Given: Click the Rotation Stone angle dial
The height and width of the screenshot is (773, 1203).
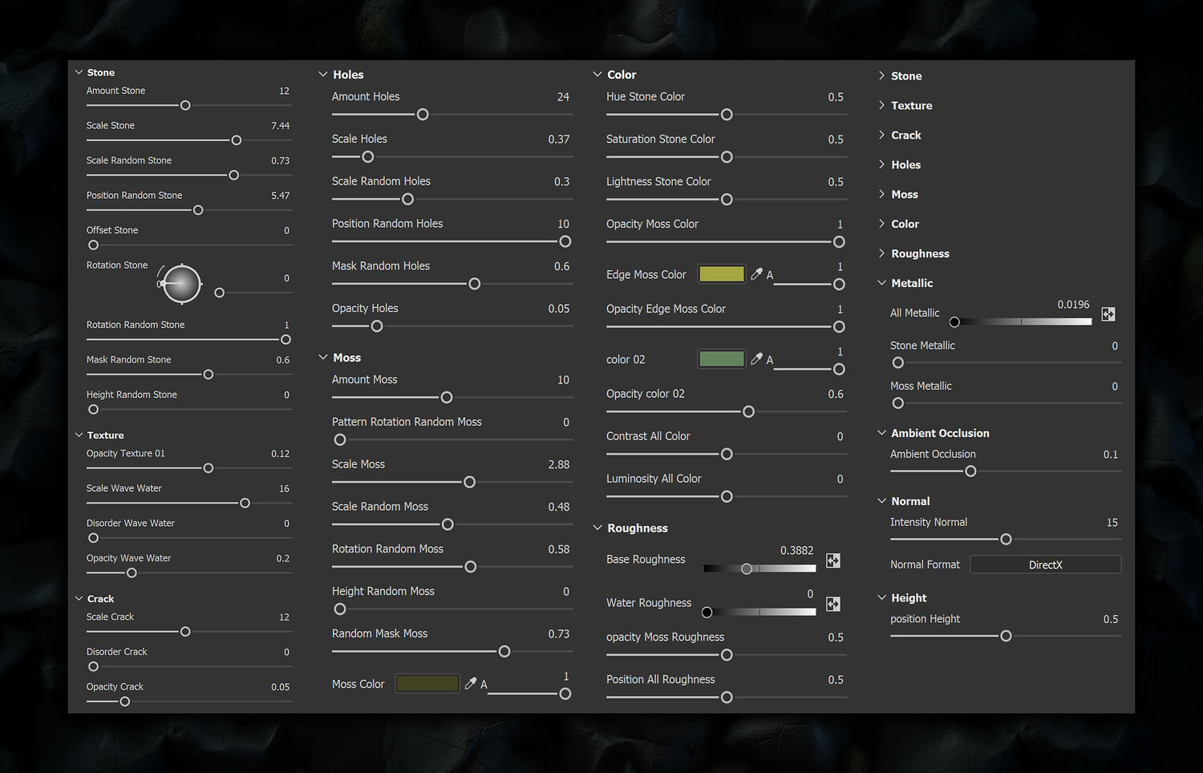Looking at the screenshot, I should click(x=182, y=284).
